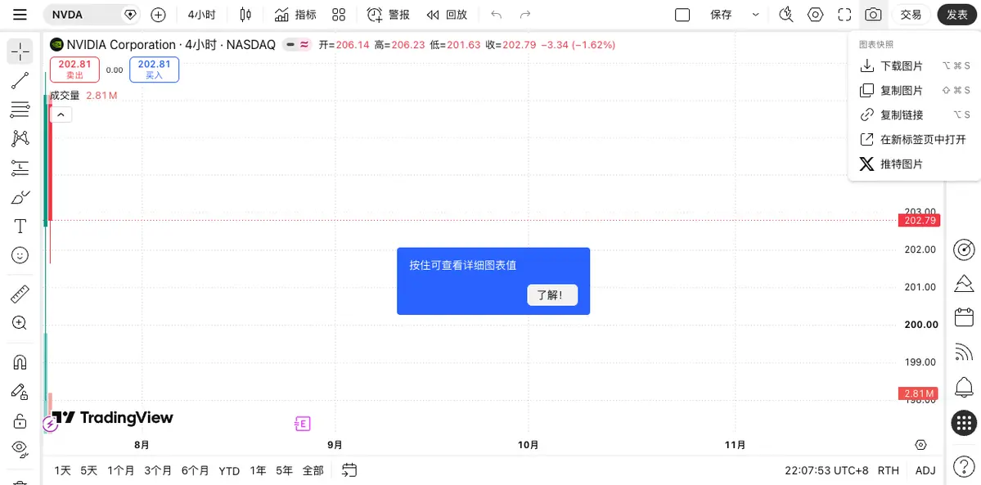Viewport: 981px width, 485px height.
Task: Create a 警报 alert
Action: point(389,15)
